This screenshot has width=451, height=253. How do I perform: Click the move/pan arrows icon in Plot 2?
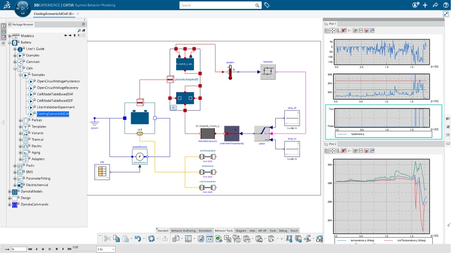click(333, 150)
